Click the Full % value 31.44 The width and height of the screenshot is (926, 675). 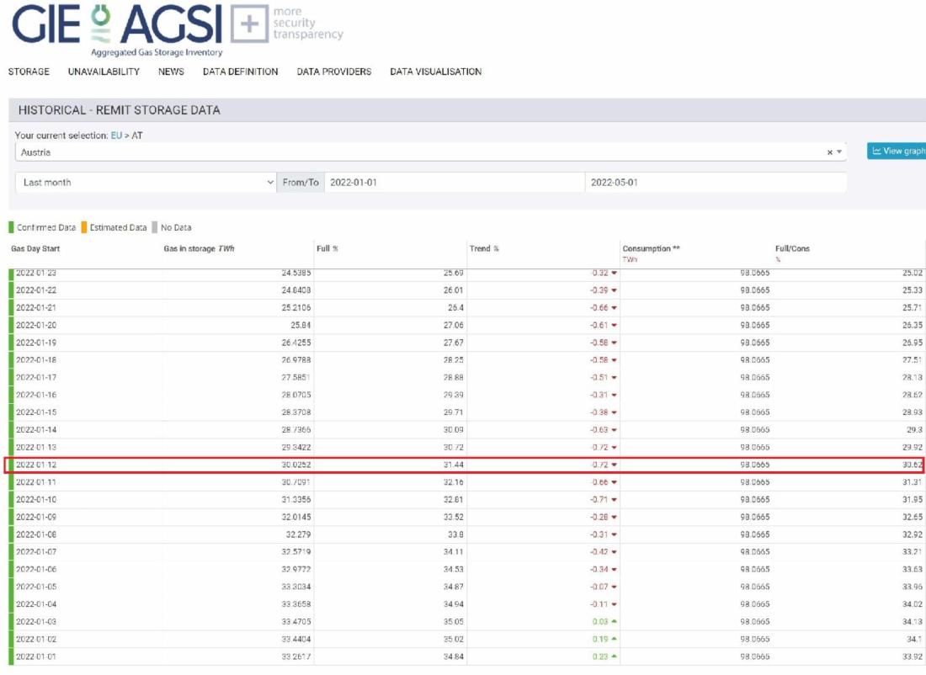[454, 465]
